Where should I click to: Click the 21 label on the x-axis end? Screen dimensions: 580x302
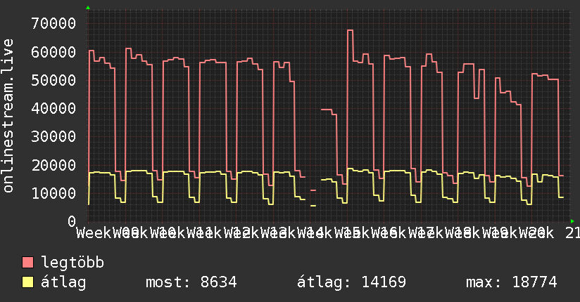(x=572, y=233)
